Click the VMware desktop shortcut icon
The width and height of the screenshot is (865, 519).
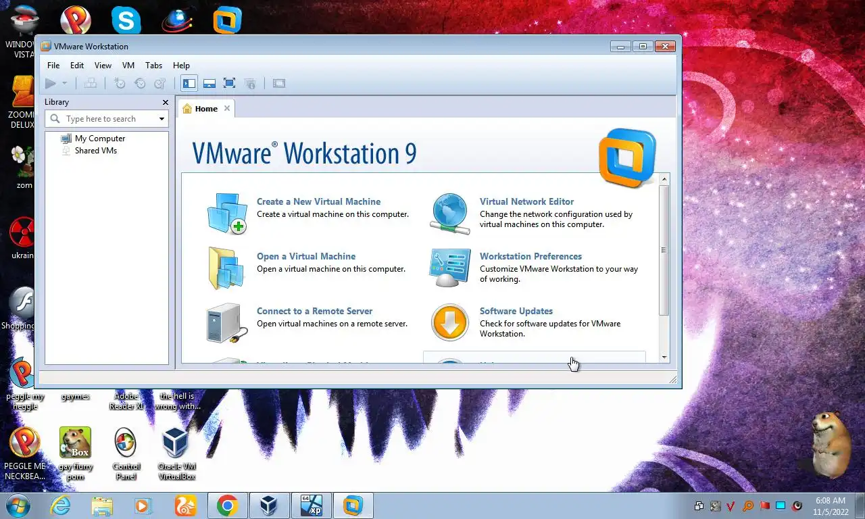click(227, 20)
